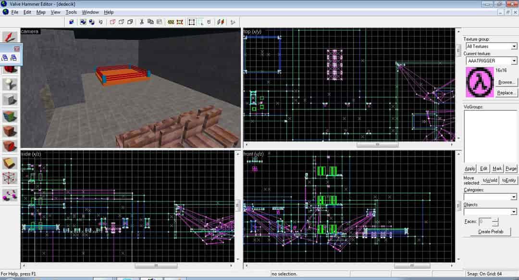The width and height of the screenshot is (519, 280).
Task: Click the second icon in small floating palette
Action: pos(13,58)
